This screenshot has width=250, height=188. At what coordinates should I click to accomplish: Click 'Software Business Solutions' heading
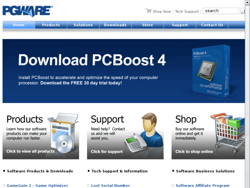[205, 171]
